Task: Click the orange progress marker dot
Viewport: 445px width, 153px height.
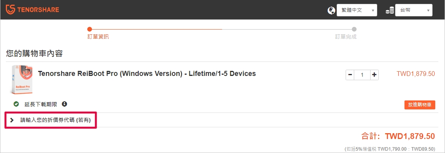Action: click(90, 29)
